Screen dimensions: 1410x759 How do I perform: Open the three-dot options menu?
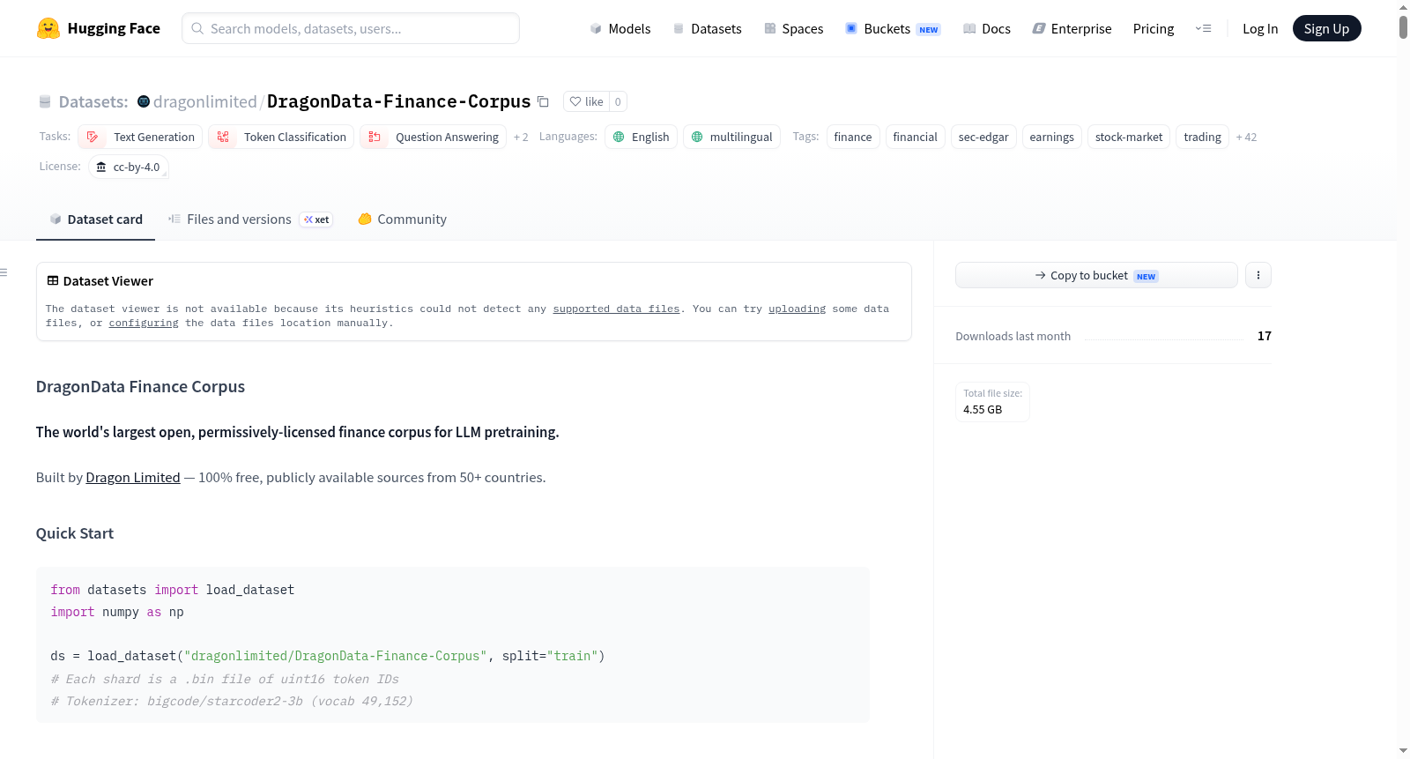tap(1258, 275)
